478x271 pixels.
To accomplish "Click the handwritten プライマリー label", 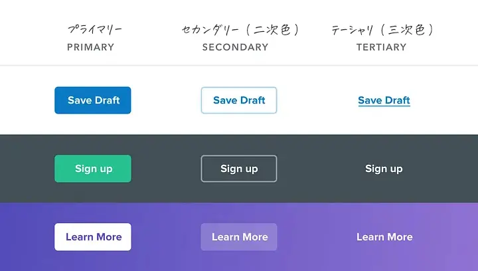I will coord(94,30).
